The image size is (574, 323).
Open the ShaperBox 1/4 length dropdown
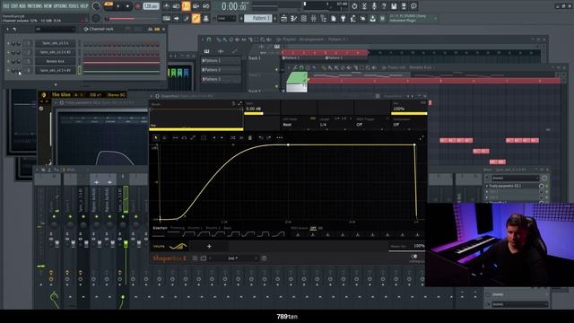tap(335, 125)
